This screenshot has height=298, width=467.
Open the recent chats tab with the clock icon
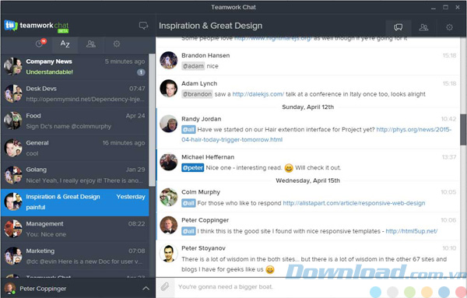click(x=40, y=44)
